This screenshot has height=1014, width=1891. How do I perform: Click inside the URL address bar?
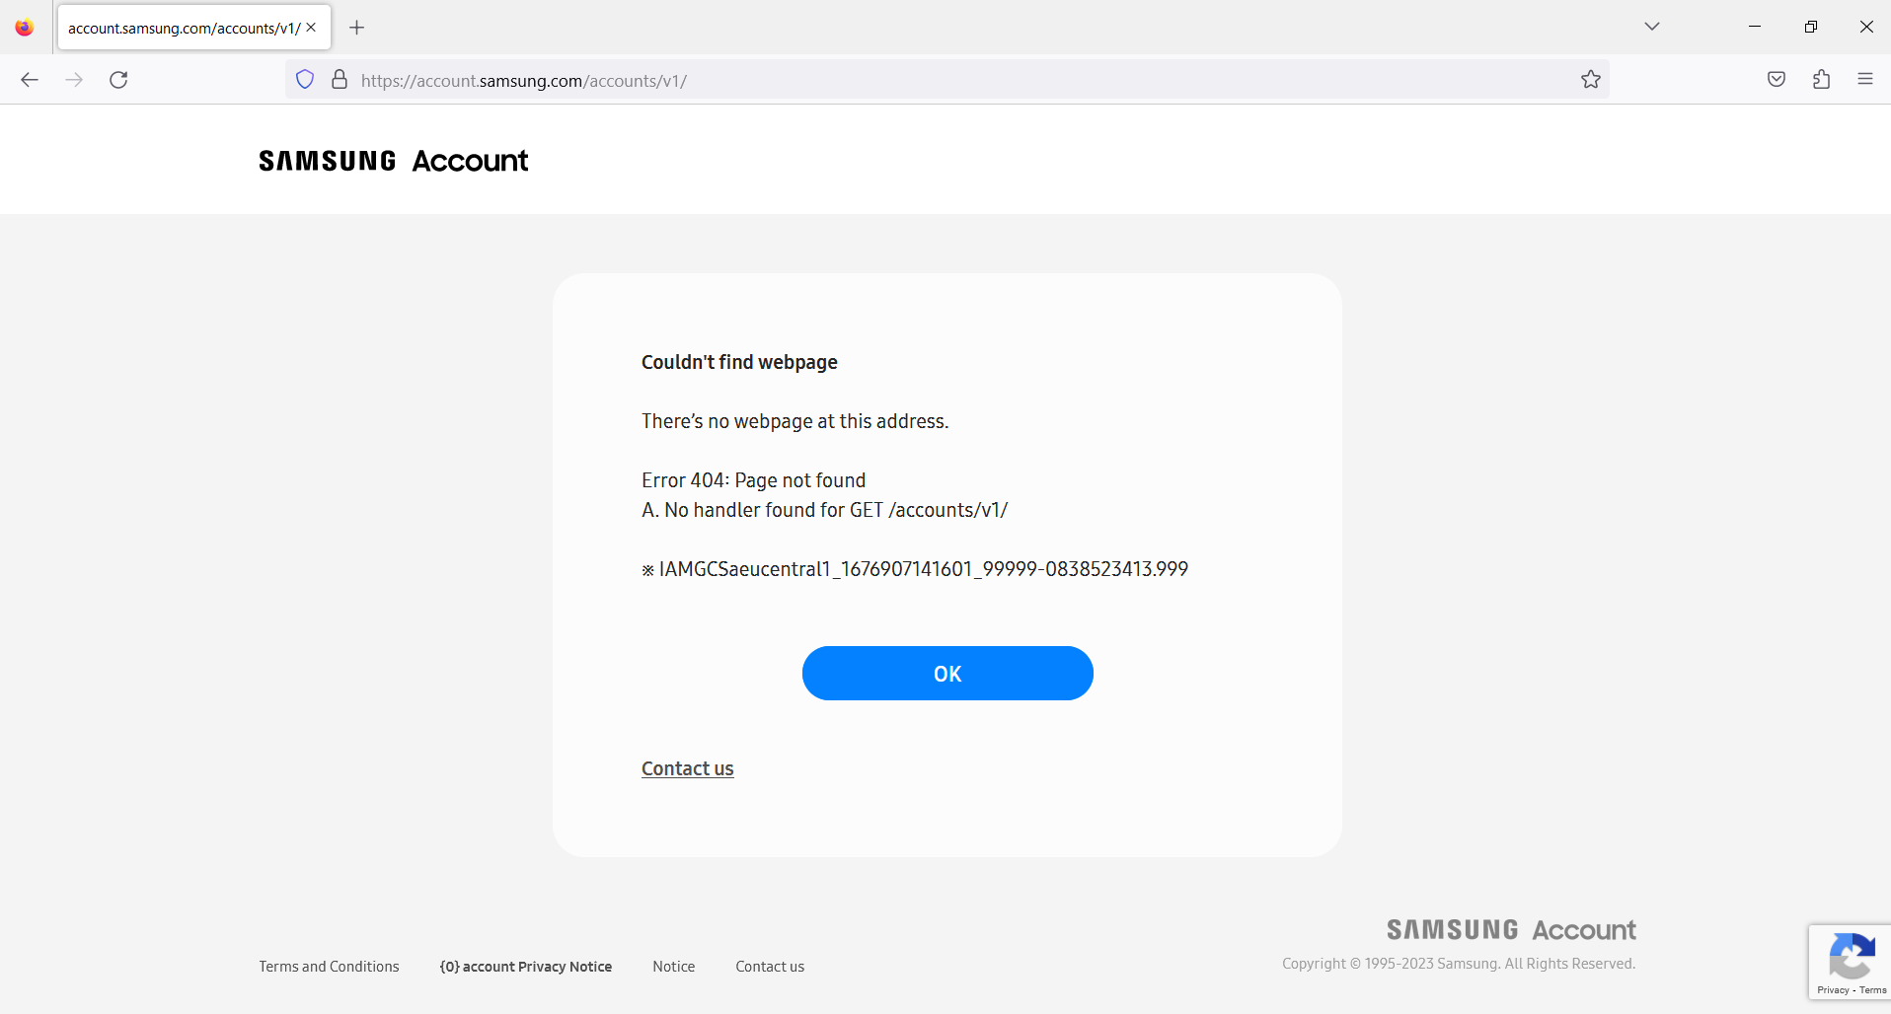(x=888, y=79)
